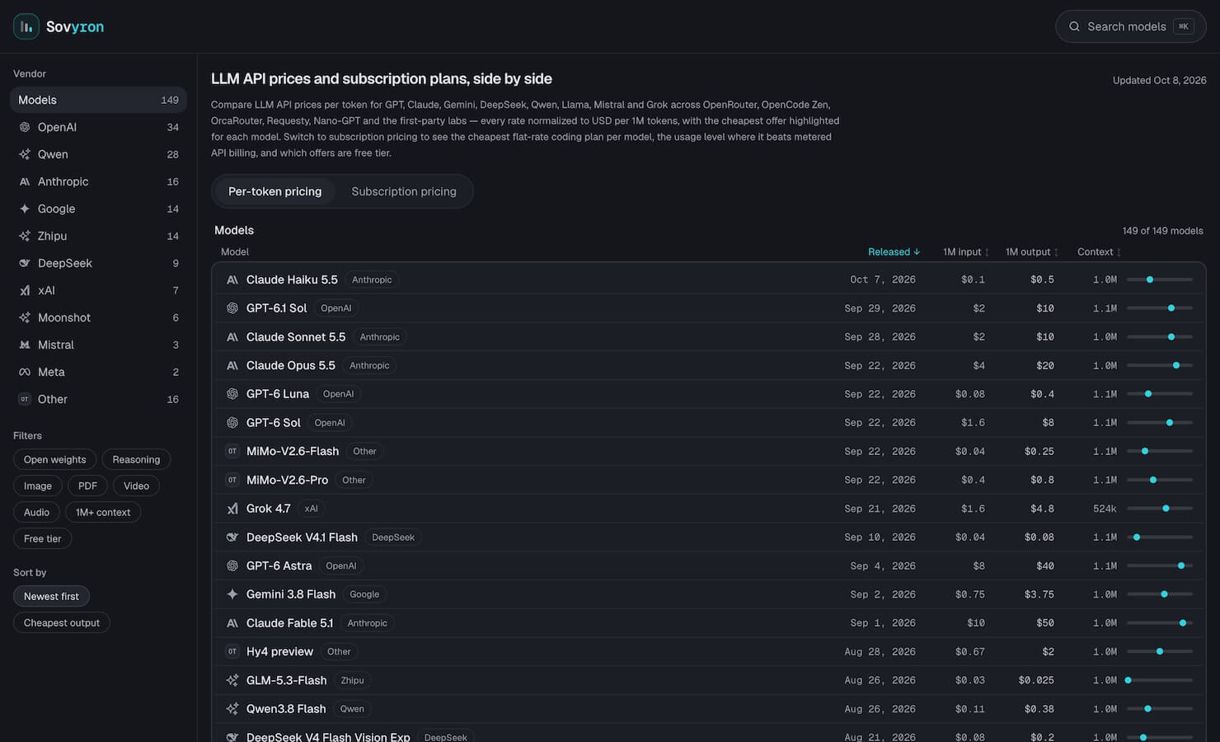Click the search magnifier icon

coord(1074,26)
